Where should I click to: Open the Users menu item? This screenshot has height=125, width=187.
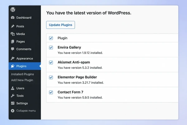(25, 88)
